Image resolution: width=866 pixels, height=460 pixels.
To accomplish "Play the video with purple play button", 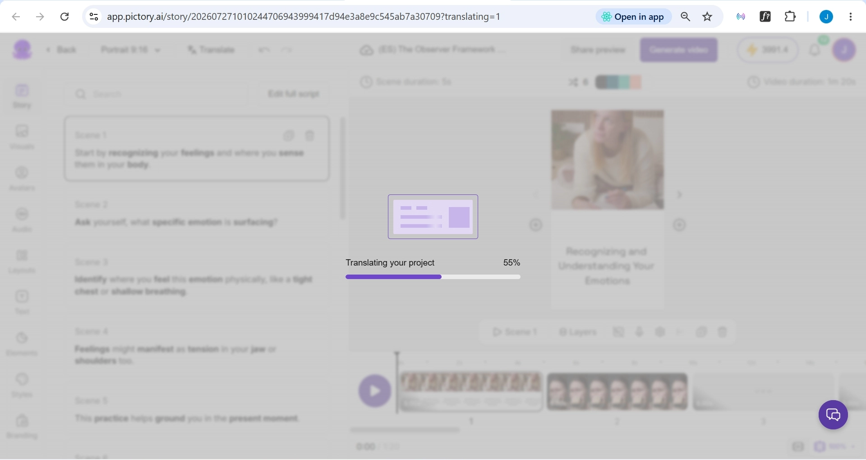I will [375, 391].
